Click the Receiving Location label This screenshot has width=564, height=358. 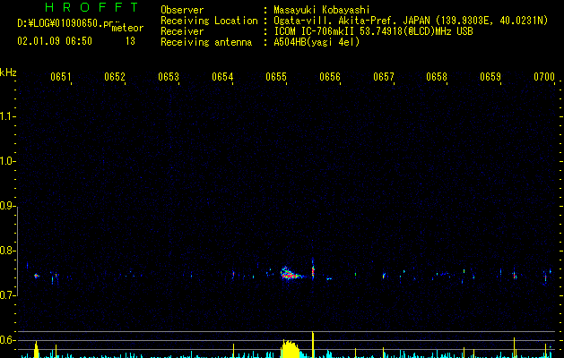[209, 21]
